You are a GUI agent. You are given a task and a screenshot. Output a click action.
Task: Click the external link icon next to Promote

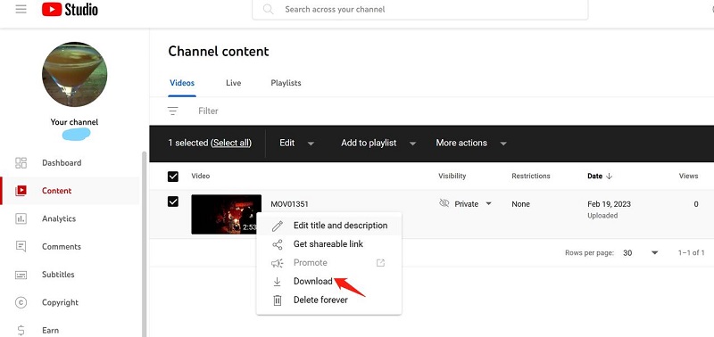381,263
